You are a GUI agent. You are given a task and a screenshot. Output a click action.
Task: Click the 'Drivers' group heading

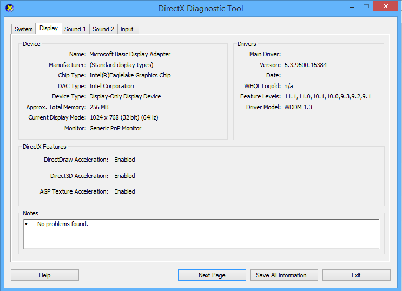[x=247, y=44]
